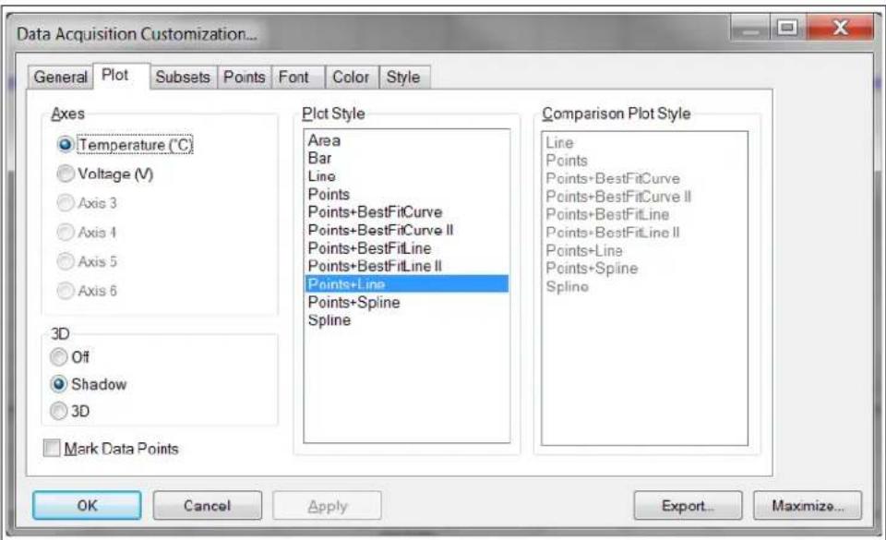Set 3D option to Off

(x=59, y=357)
